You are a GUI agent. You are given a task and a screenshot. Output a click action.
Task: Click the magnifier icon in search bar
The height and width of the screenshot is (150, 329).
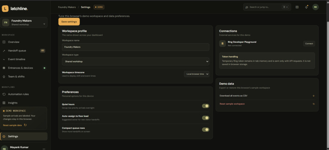[247, 7]
